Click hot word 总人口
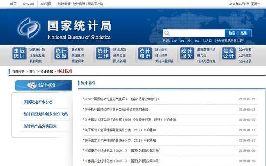Screen dimensions: 266x166 (207, 41)
